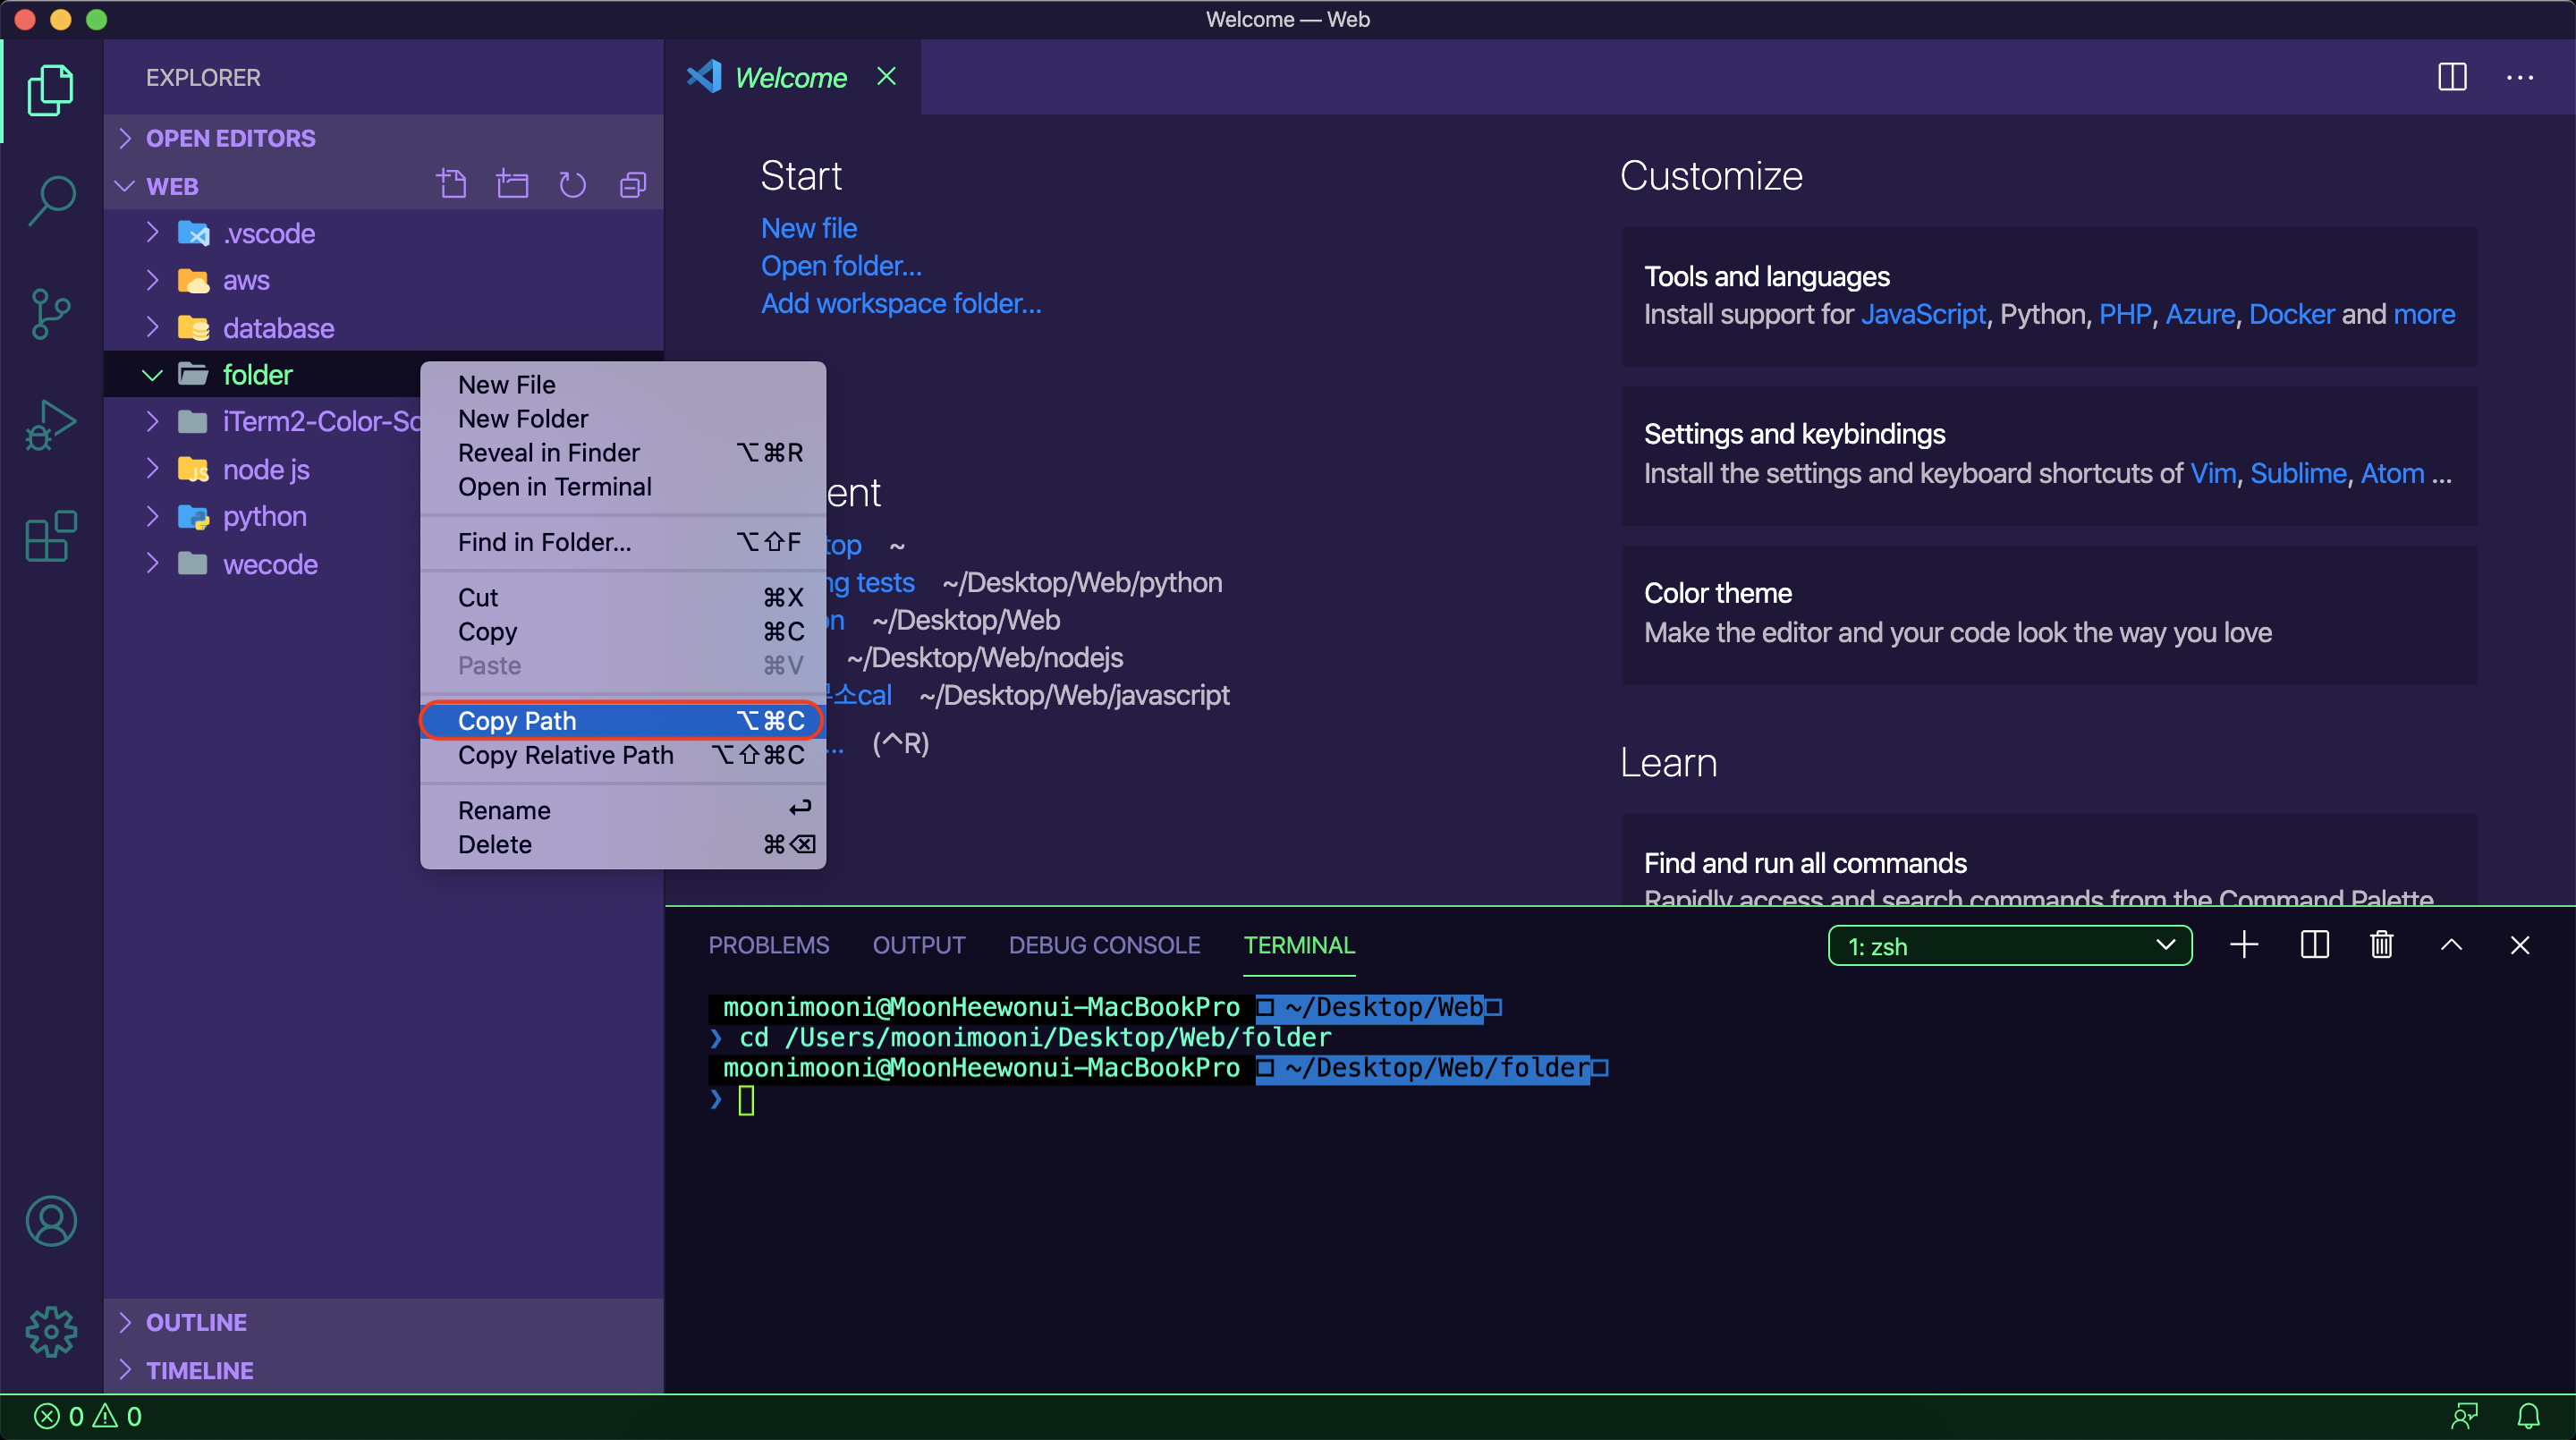Click the split editor right icon
The height and width of the screenshot is (1440, 2576).
coord(2452,77)
